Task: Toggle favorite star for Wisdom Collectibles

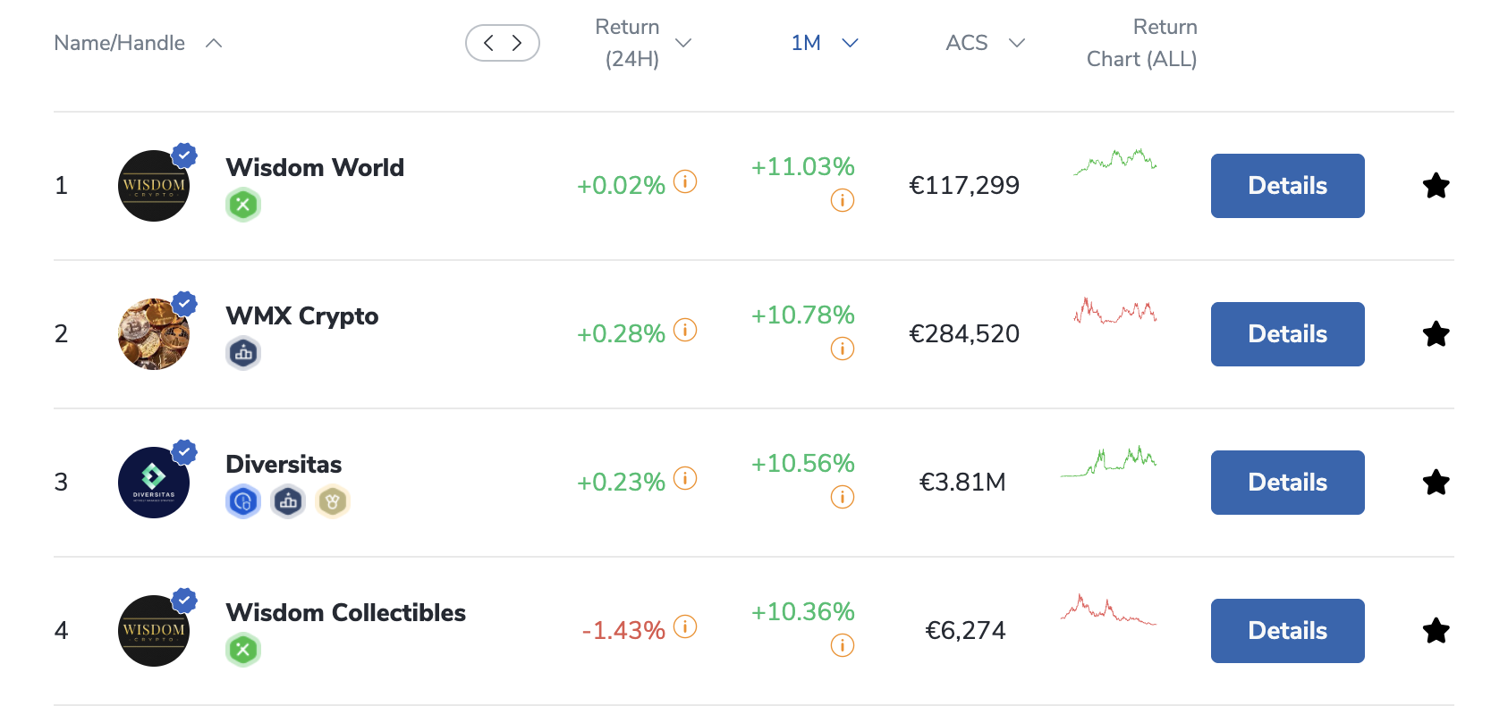Action: point(1436,631)
